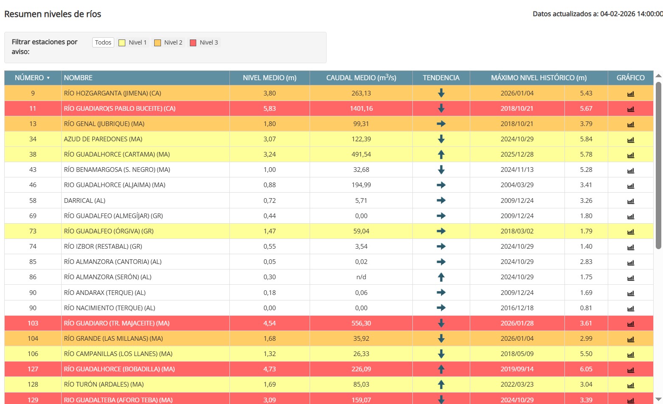Screen dimensions: 663x404
Task: Click the table's vertical scrollbar thumb
Action: coord(658,166)
